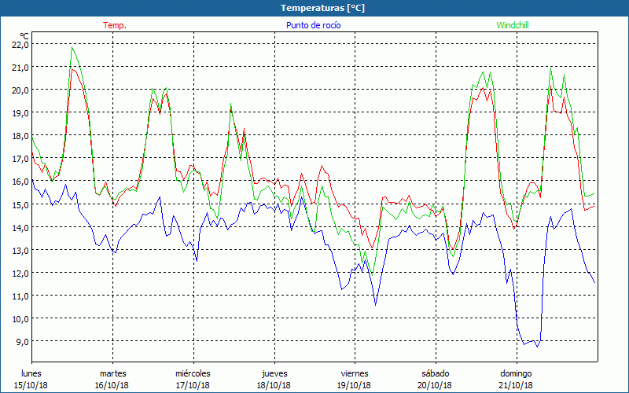Viewport: 629px width, 393px height.
Task: Click the 16,0 y-axis value
Action: click(20, 182)
